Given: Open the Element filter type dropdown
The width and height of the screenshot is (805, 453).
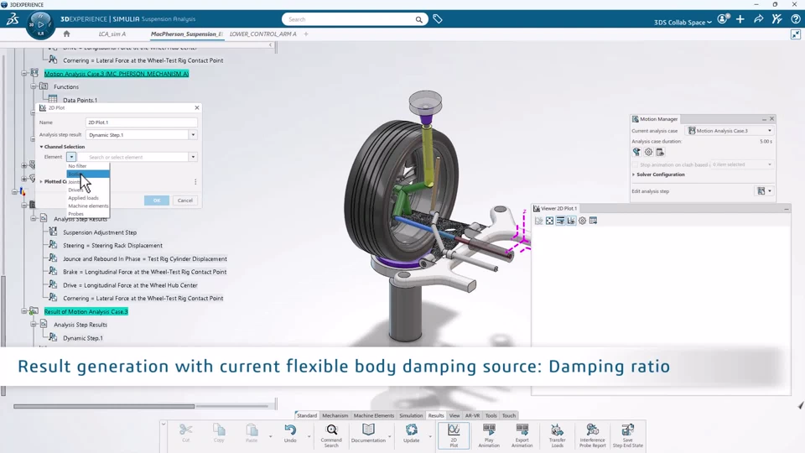Looking at the screenshot, I should pos(71,157).
